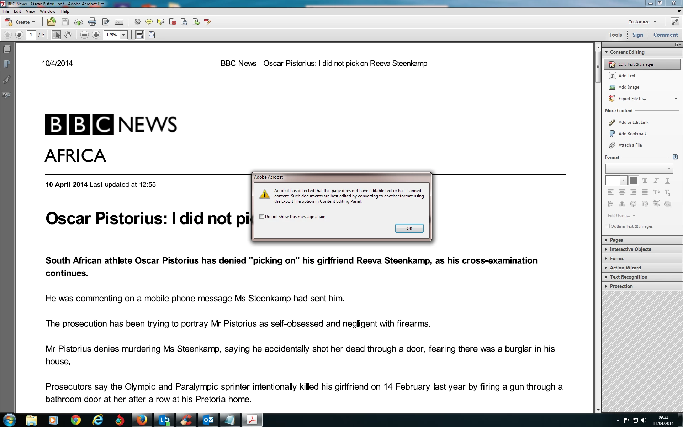Click the Hand pan tool
The image size is (683, 427).
pos(68,35)
